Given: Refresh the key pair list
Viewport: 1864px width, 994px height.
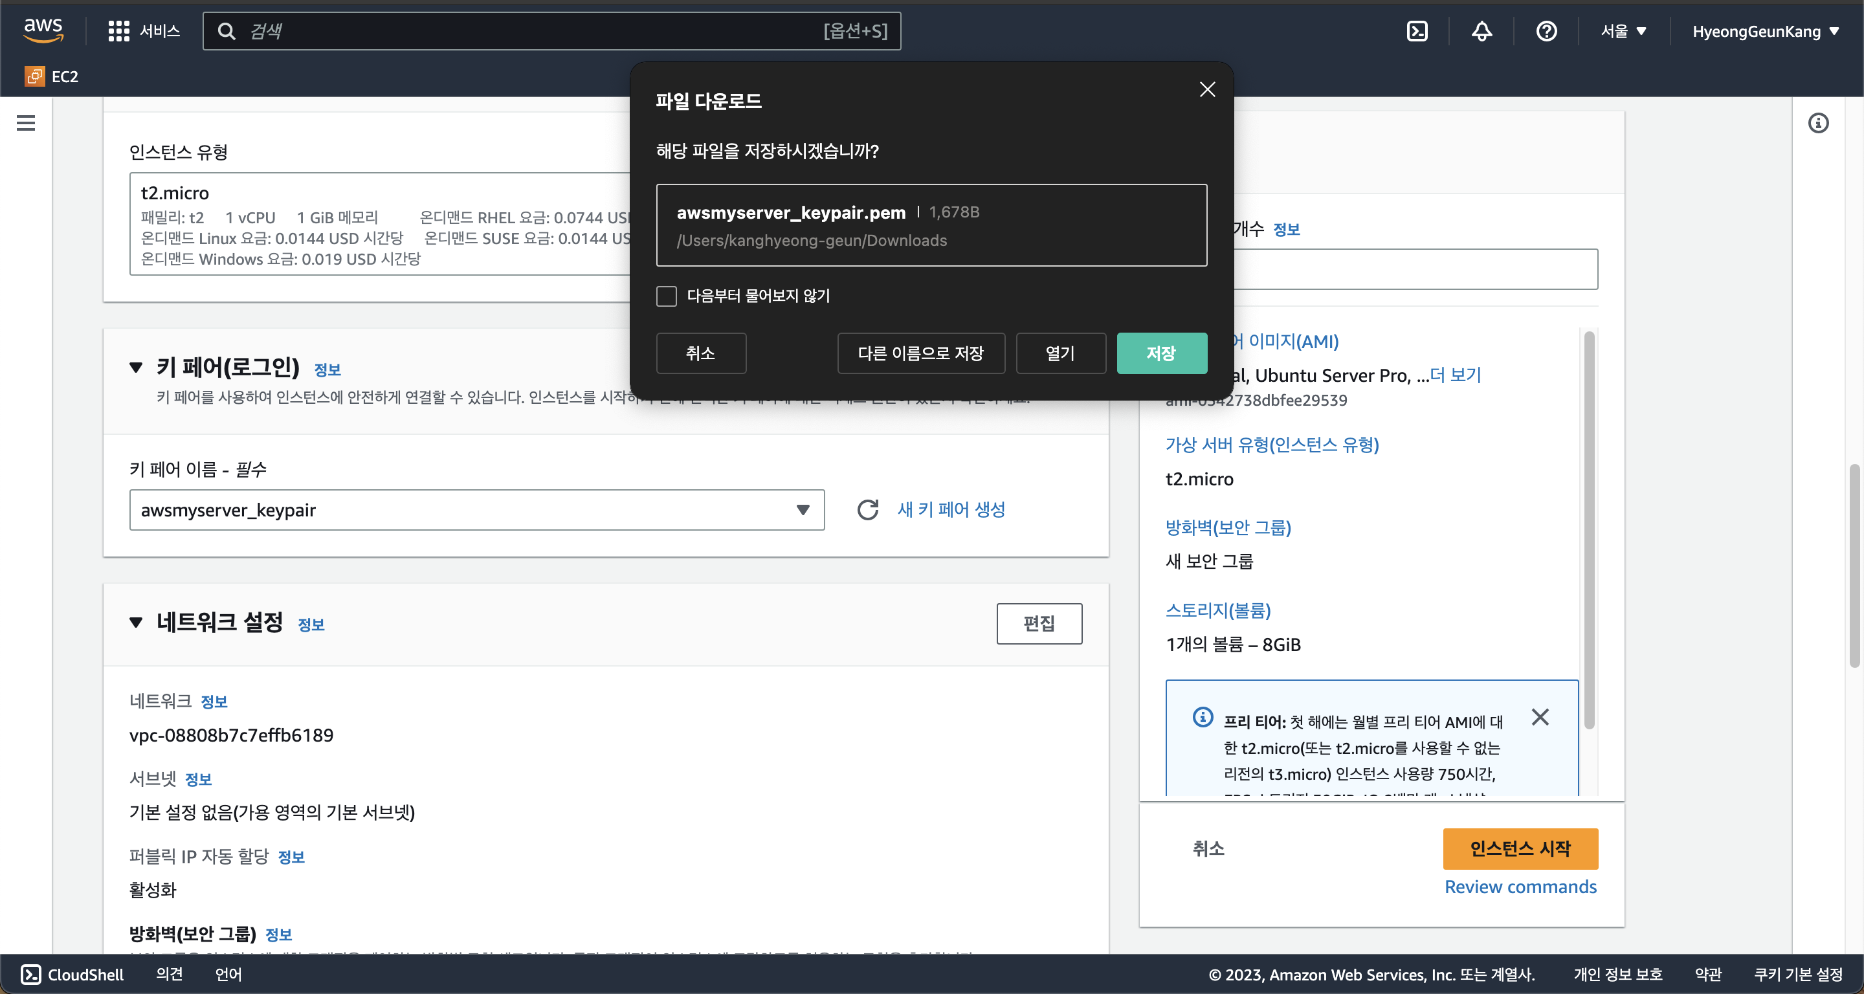Looking at the screenshot, I should pyautogui.click(x=867, y=510).
